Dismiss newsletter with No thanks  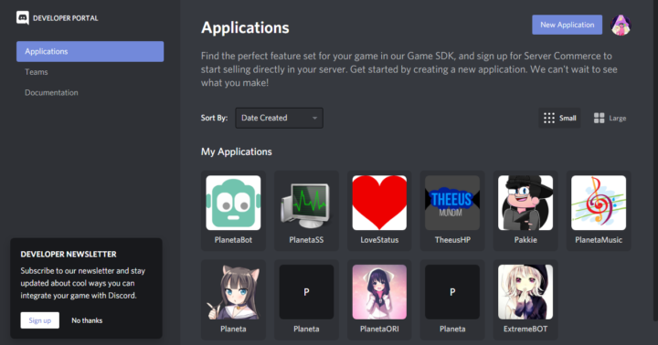coord(87,320)
